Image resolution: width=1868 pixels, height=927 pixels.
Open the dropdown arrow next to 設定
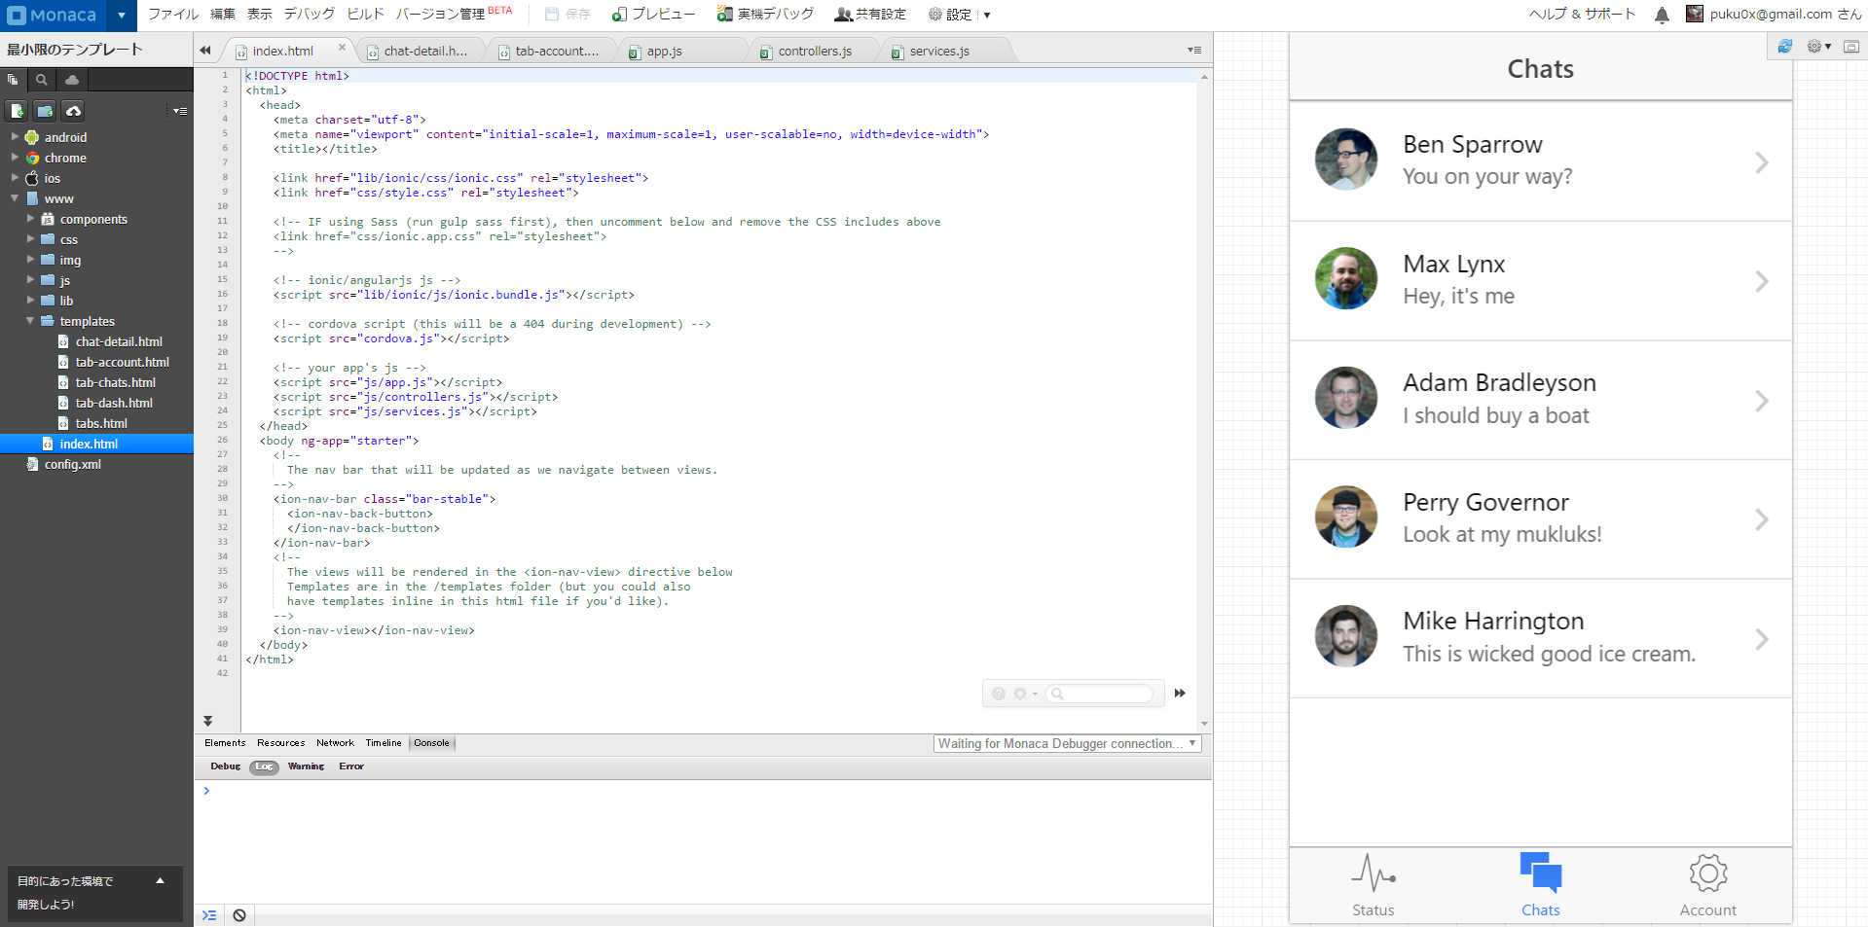click(x=987, y=16)
